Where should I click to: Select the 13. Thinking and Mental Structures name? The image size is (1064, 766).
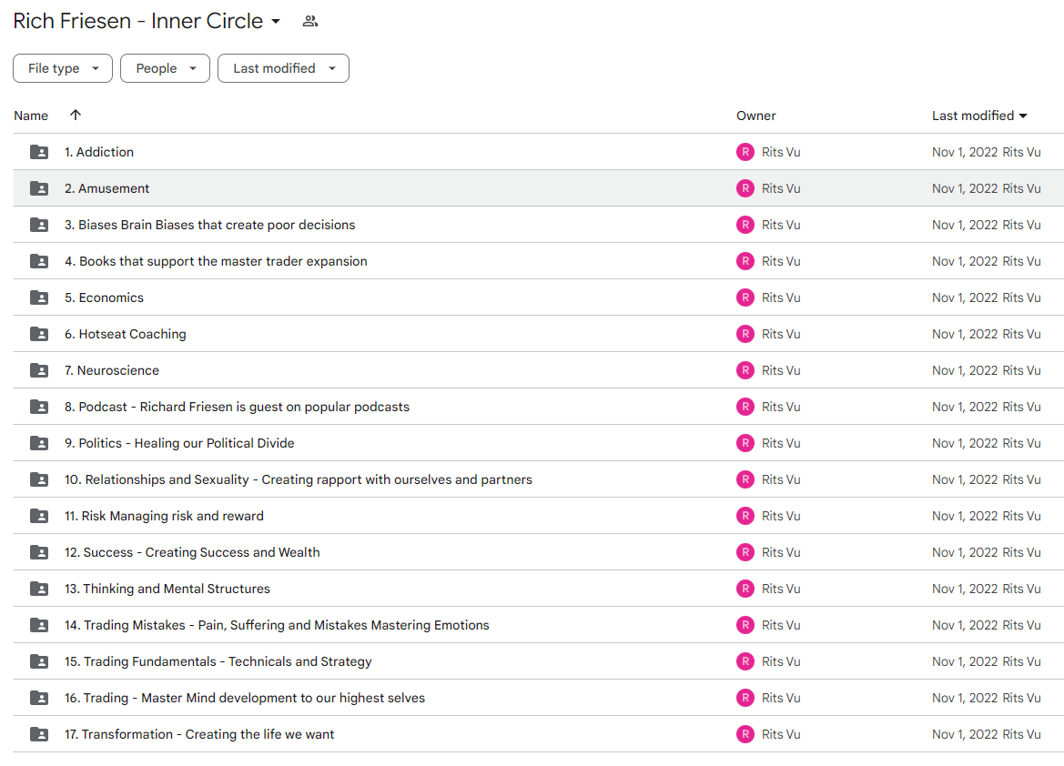[167, 589]
